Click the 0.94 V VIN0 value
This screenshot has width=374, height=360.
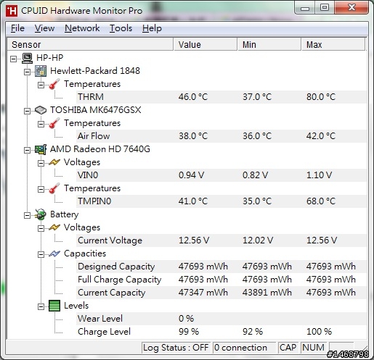tap(191, 175)
